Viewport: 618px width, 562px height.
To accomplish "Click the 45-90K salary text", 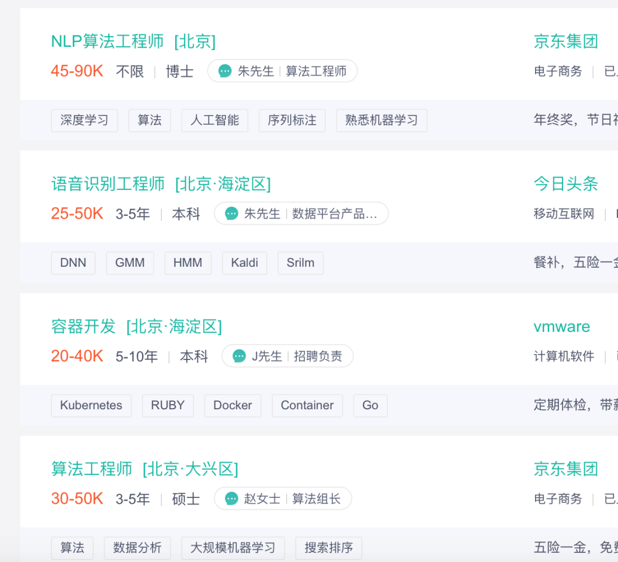I will tap(77, 71).
